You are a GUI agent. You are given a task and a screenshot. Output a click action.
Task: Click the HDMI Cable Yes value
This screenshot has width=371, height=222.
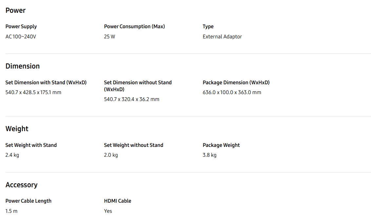point(108,211)
